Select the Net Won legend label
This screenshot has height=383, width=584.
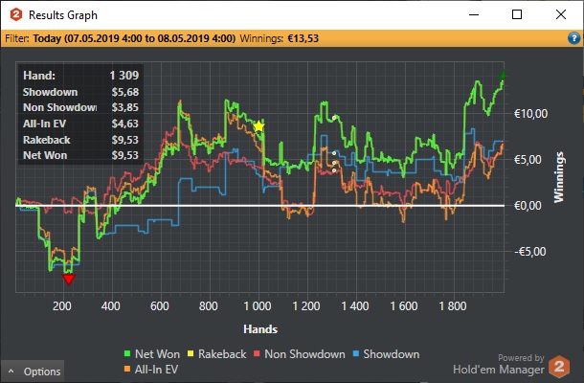157,354
